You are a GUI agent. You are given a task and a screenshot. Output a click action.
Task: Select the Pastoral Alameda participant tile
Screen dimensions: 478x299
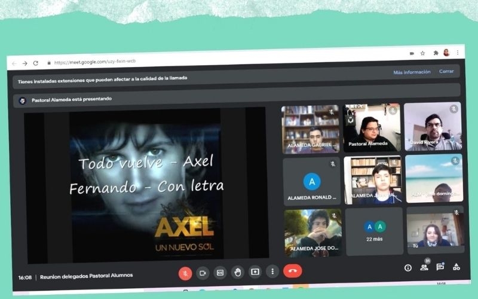point(372,127)
